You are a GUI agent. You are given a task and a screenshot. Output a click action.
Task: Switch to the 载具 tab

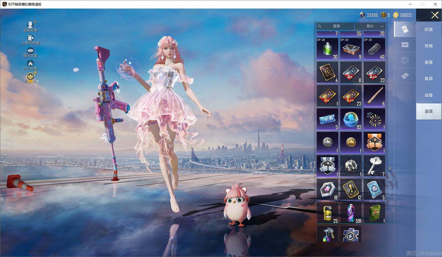(x=429, y=79)
